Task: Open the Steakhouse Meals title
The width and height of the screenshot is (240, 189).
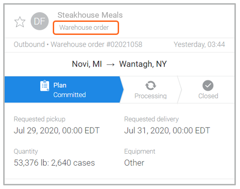Action: (x=90, y=15)
